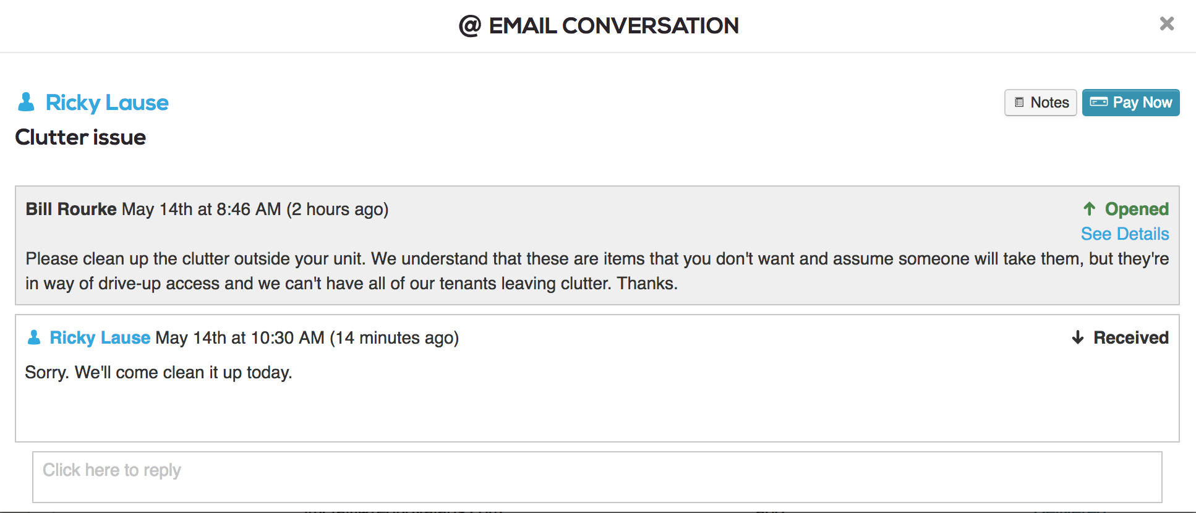Close the Email Conversation dialog
The width and height of the screenshot is (1196, 513).
1166,23
